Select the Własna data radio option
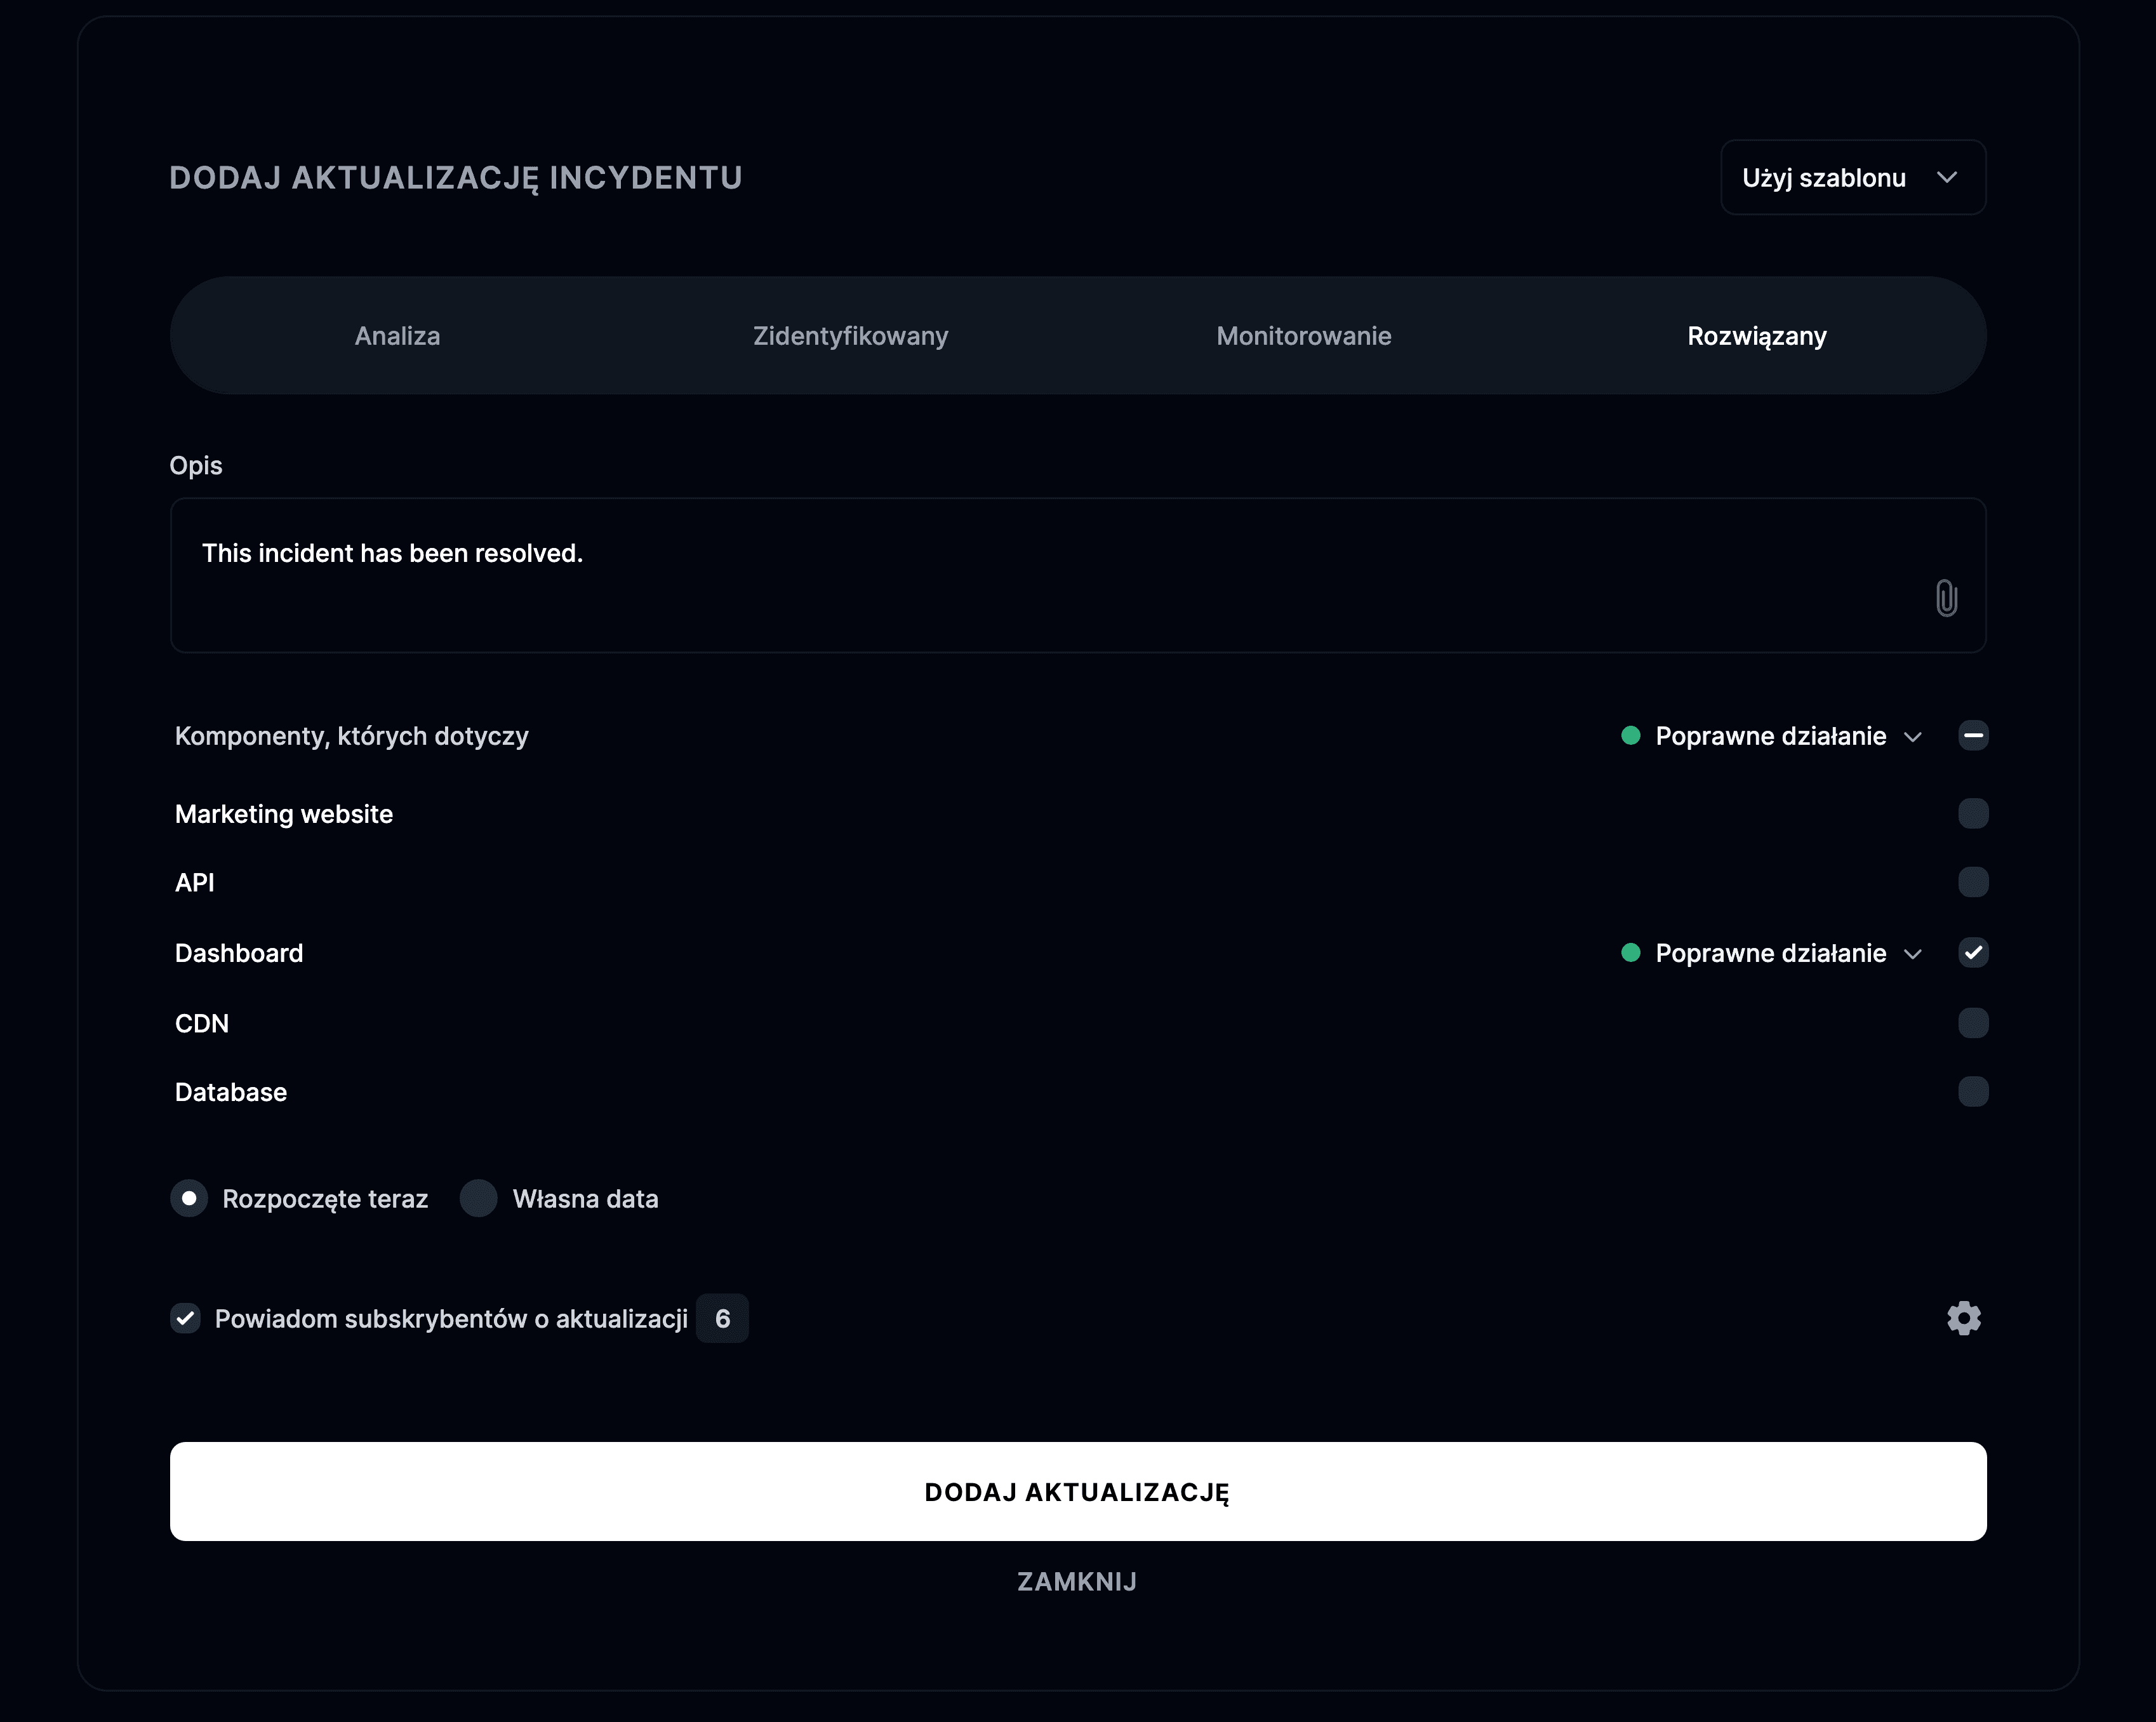2156x1722 pixels. tap(478, 1198)
